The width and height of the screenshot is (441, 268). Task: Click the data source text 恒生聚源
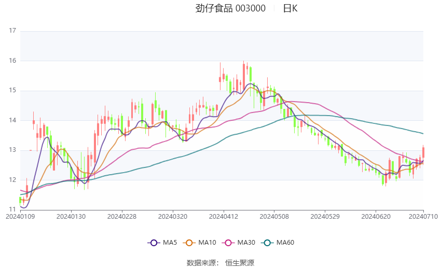(240, 263)
